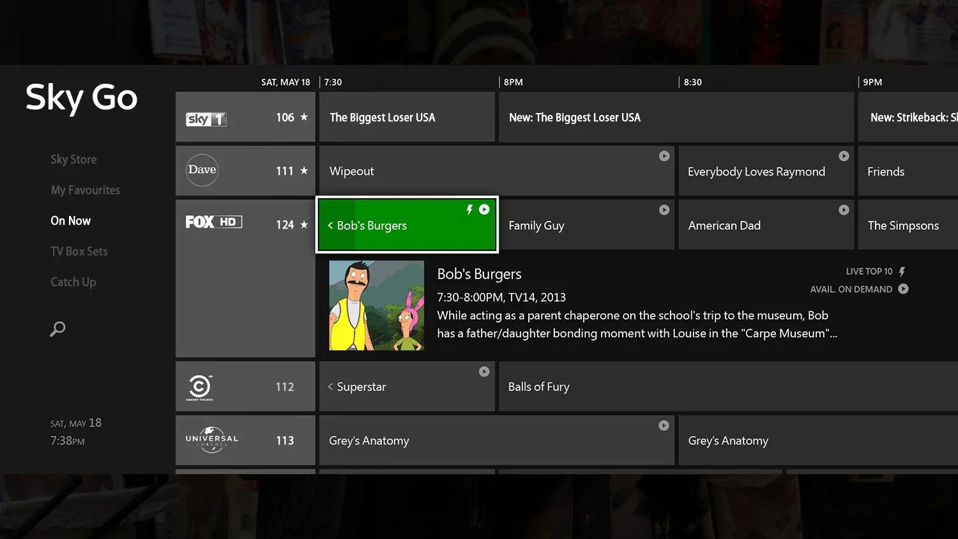
Task: Click the Live Top 10 lightning icon
Action: click(902, 271)
